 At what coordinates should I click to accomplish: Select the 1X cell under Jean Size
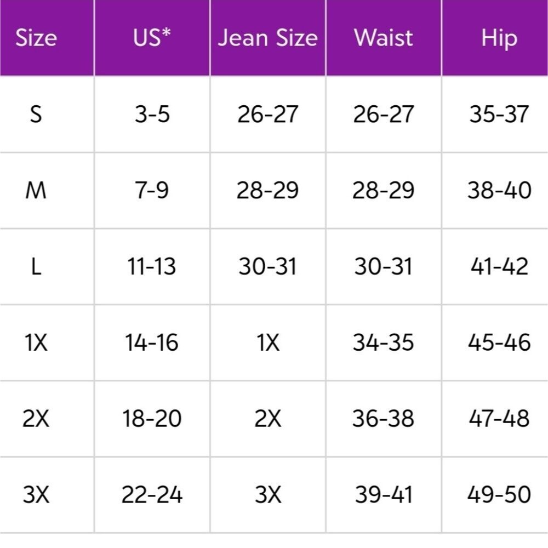point(268,342)
